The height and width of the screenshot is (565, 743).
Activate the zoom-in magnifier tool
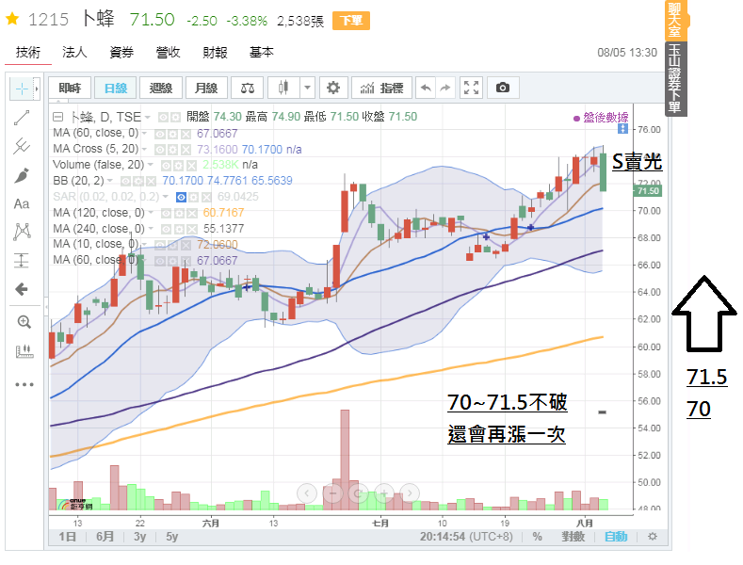tap(24, 322)
